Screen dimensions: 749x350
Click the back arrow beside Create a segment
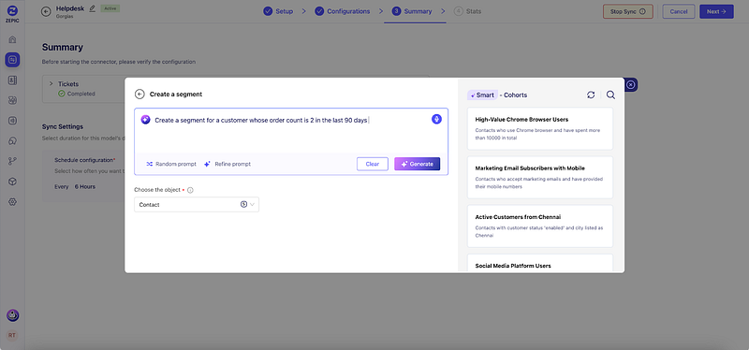(140, 95)
